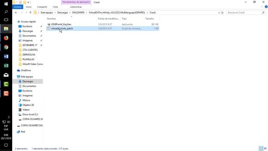Launch Google Chrome from the taskbar

pyautogui.click(x=6, y=47)
